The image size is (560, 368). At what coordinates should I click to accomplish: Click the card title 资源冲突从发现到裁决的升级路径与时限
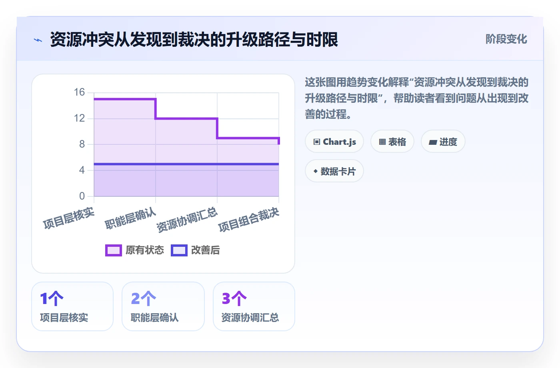194,40
